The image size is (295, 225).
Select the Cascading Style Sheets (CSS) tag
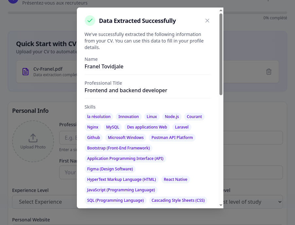click(x=178, y=200)
